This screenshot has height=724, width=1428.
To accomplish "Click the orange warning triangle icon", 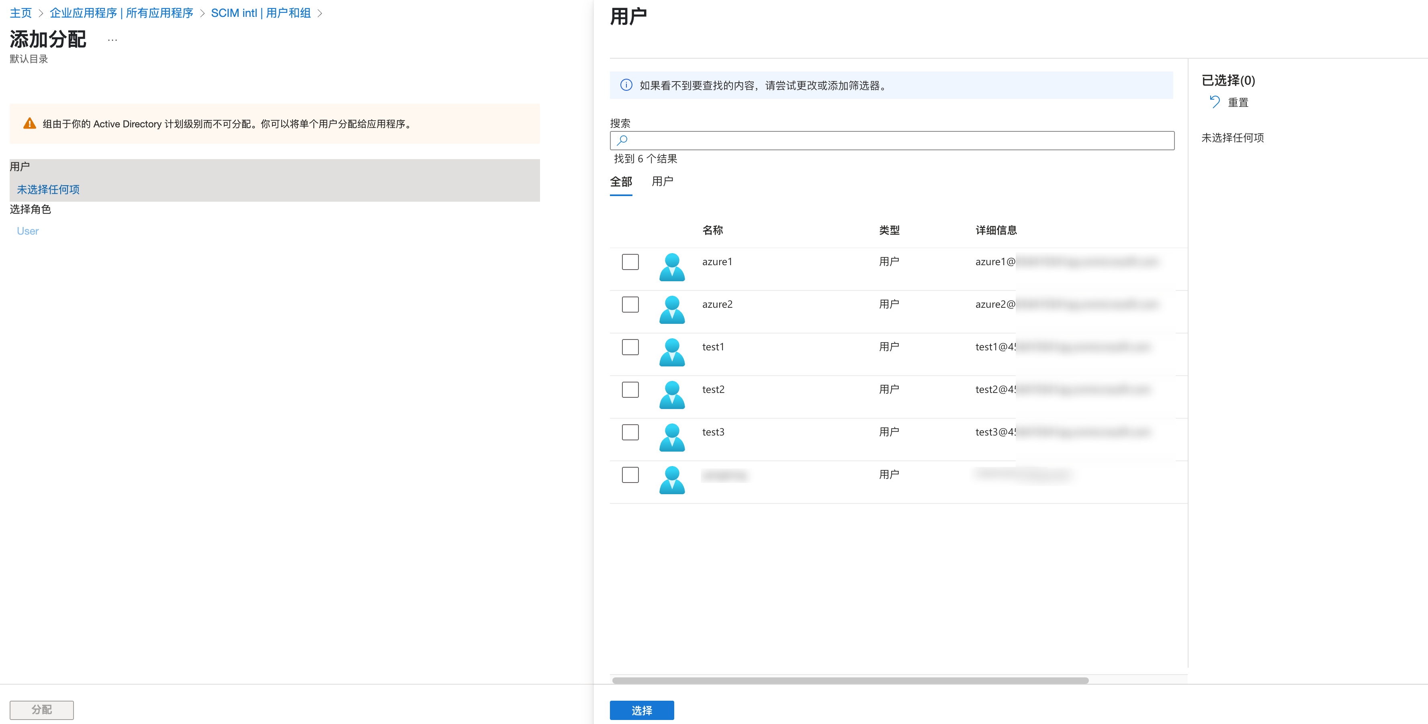I will click(29, 124).
